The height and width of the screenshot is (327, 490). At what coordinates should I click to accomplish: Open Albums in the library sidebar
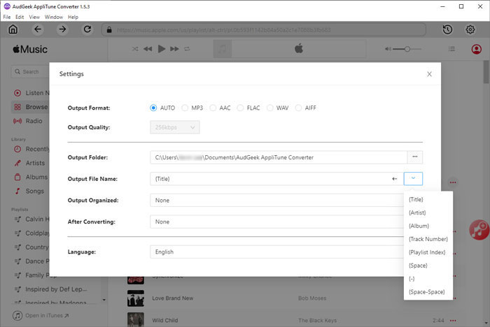[x=31, y=177]
